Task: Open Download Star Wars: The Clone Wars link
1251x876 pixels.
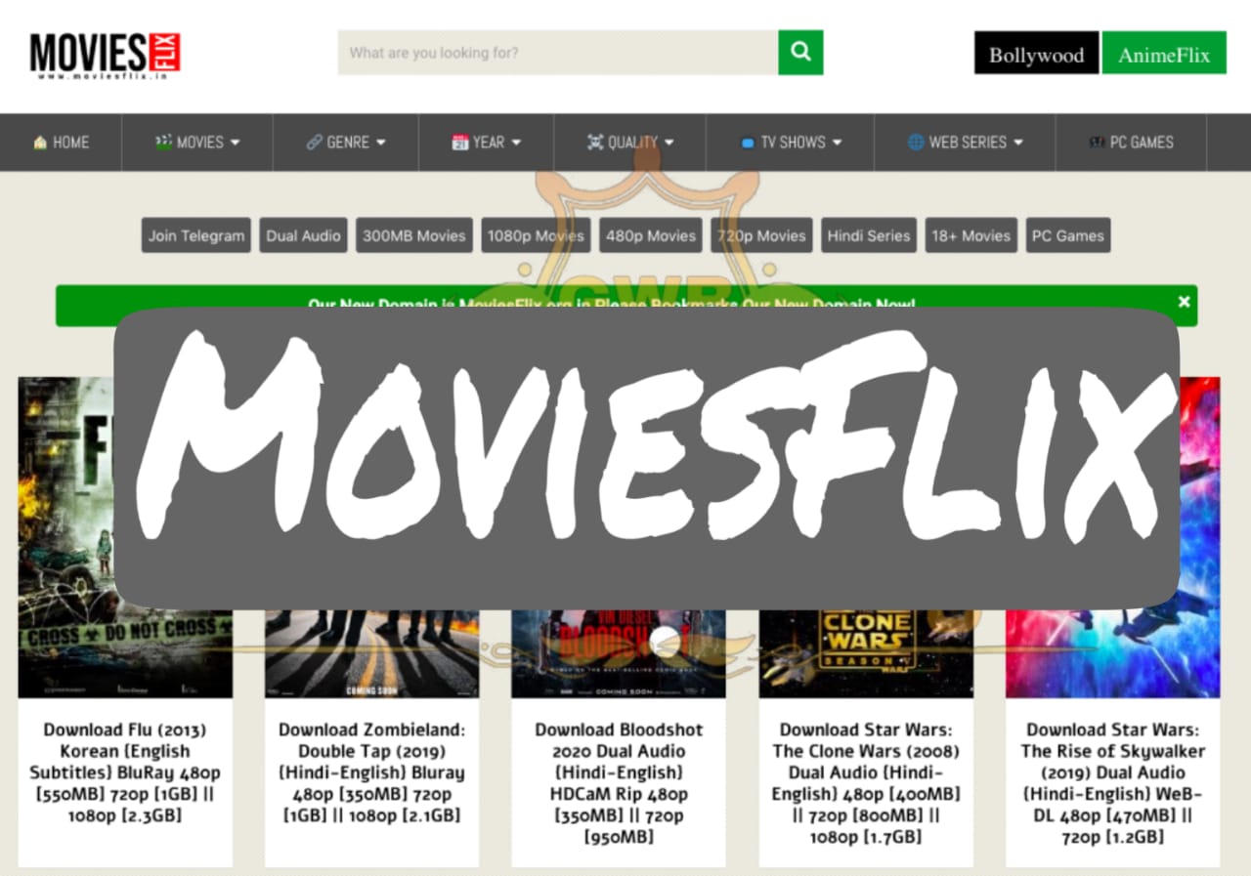Action: coord(866,783)
